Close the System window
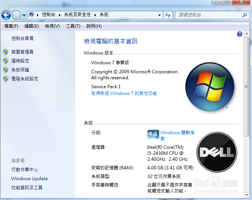The height and width of the screenshot is (200, 252). pyautogui.click(x=241, y=2)
